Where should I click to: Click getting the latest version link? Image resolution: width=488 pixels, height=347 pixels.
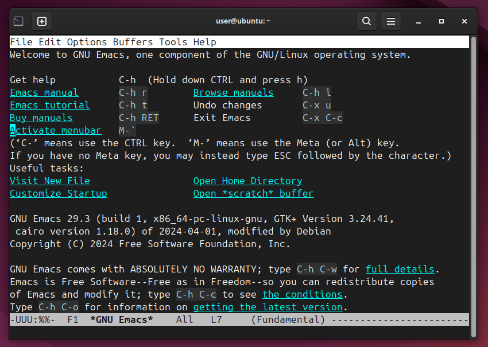(x=268, y=307)
